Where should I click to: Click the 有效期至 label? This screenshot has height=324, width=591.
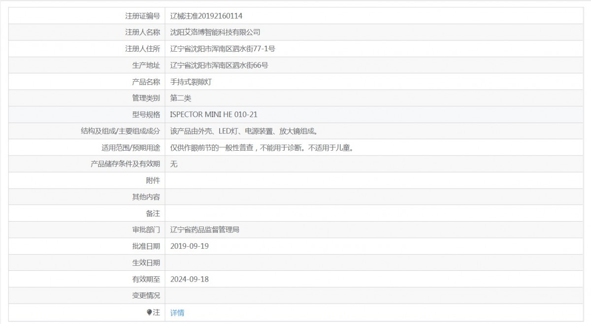click(146, 279)
